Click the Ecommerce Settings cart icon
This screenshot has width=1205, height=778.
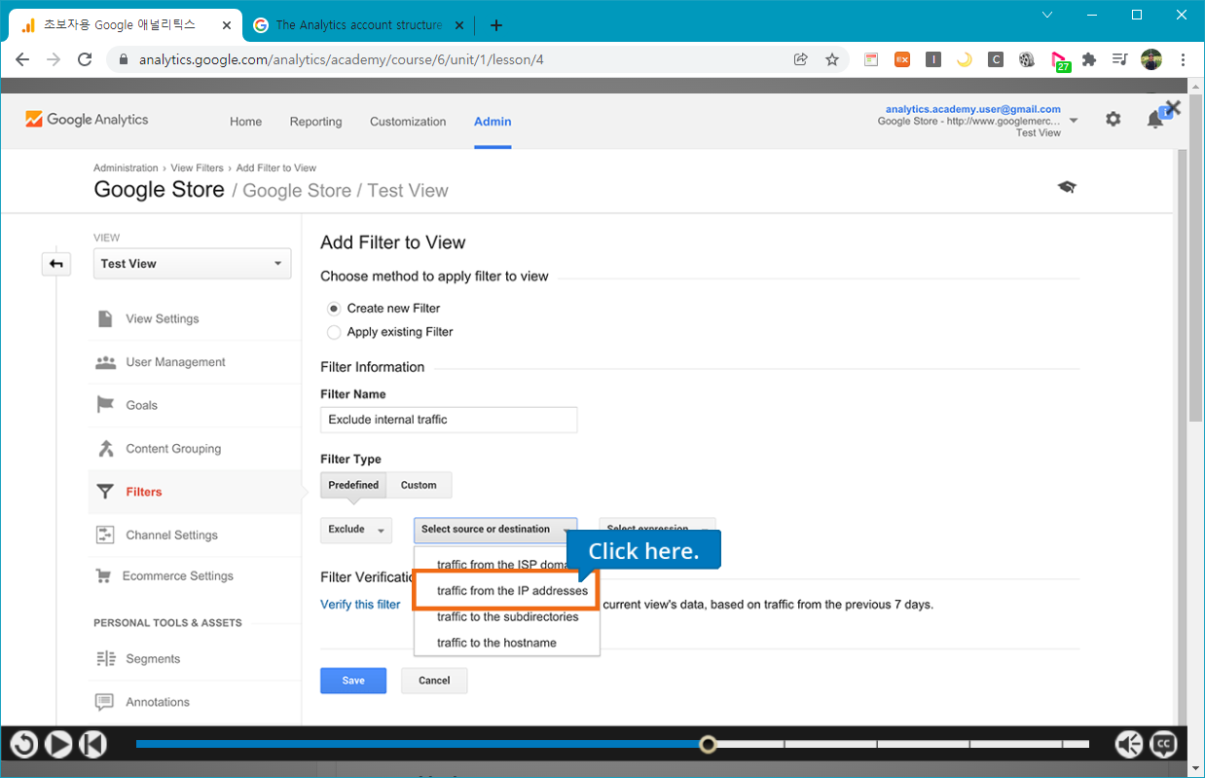103,575
